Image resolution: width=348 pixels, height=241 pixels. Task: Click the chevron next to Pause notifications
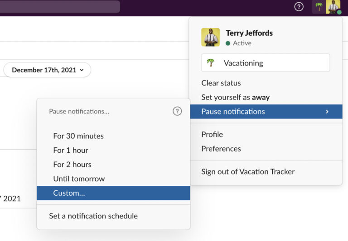point(327,112)
